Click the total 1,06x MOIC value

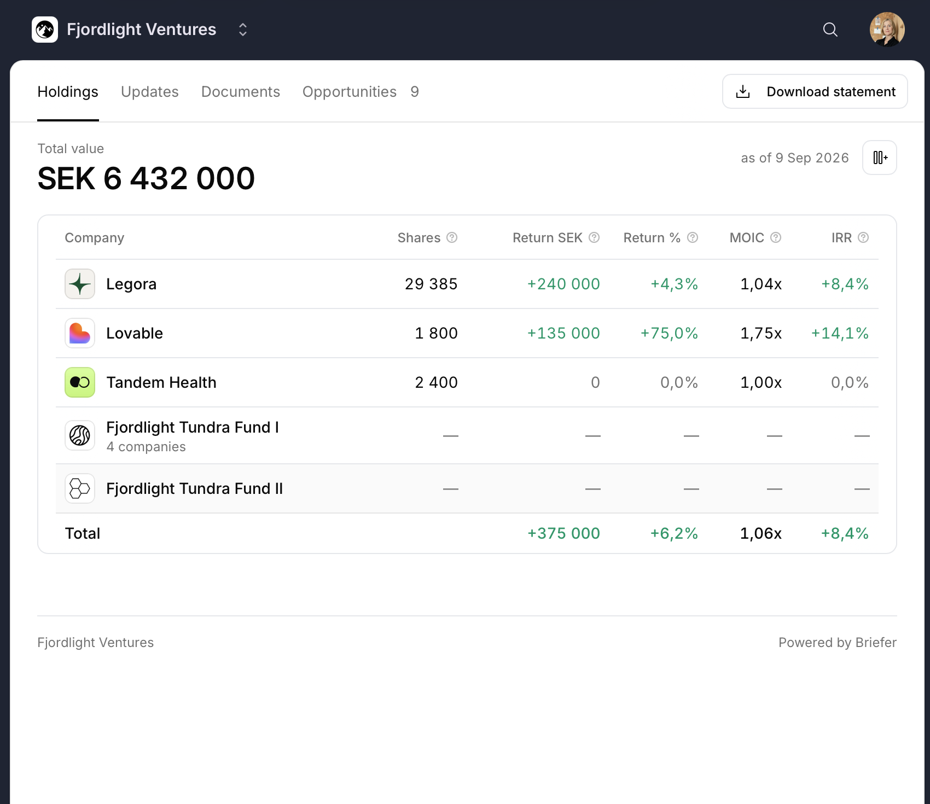(x=761, y=533)
